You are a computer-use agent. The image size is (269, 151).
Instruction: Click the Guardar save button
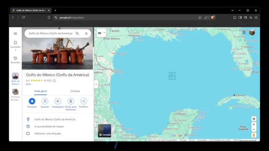click(x=45, y=103)
